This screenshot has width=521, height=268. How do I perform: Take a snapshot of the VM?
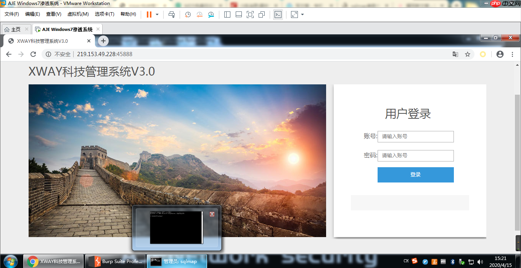point(187,15)
